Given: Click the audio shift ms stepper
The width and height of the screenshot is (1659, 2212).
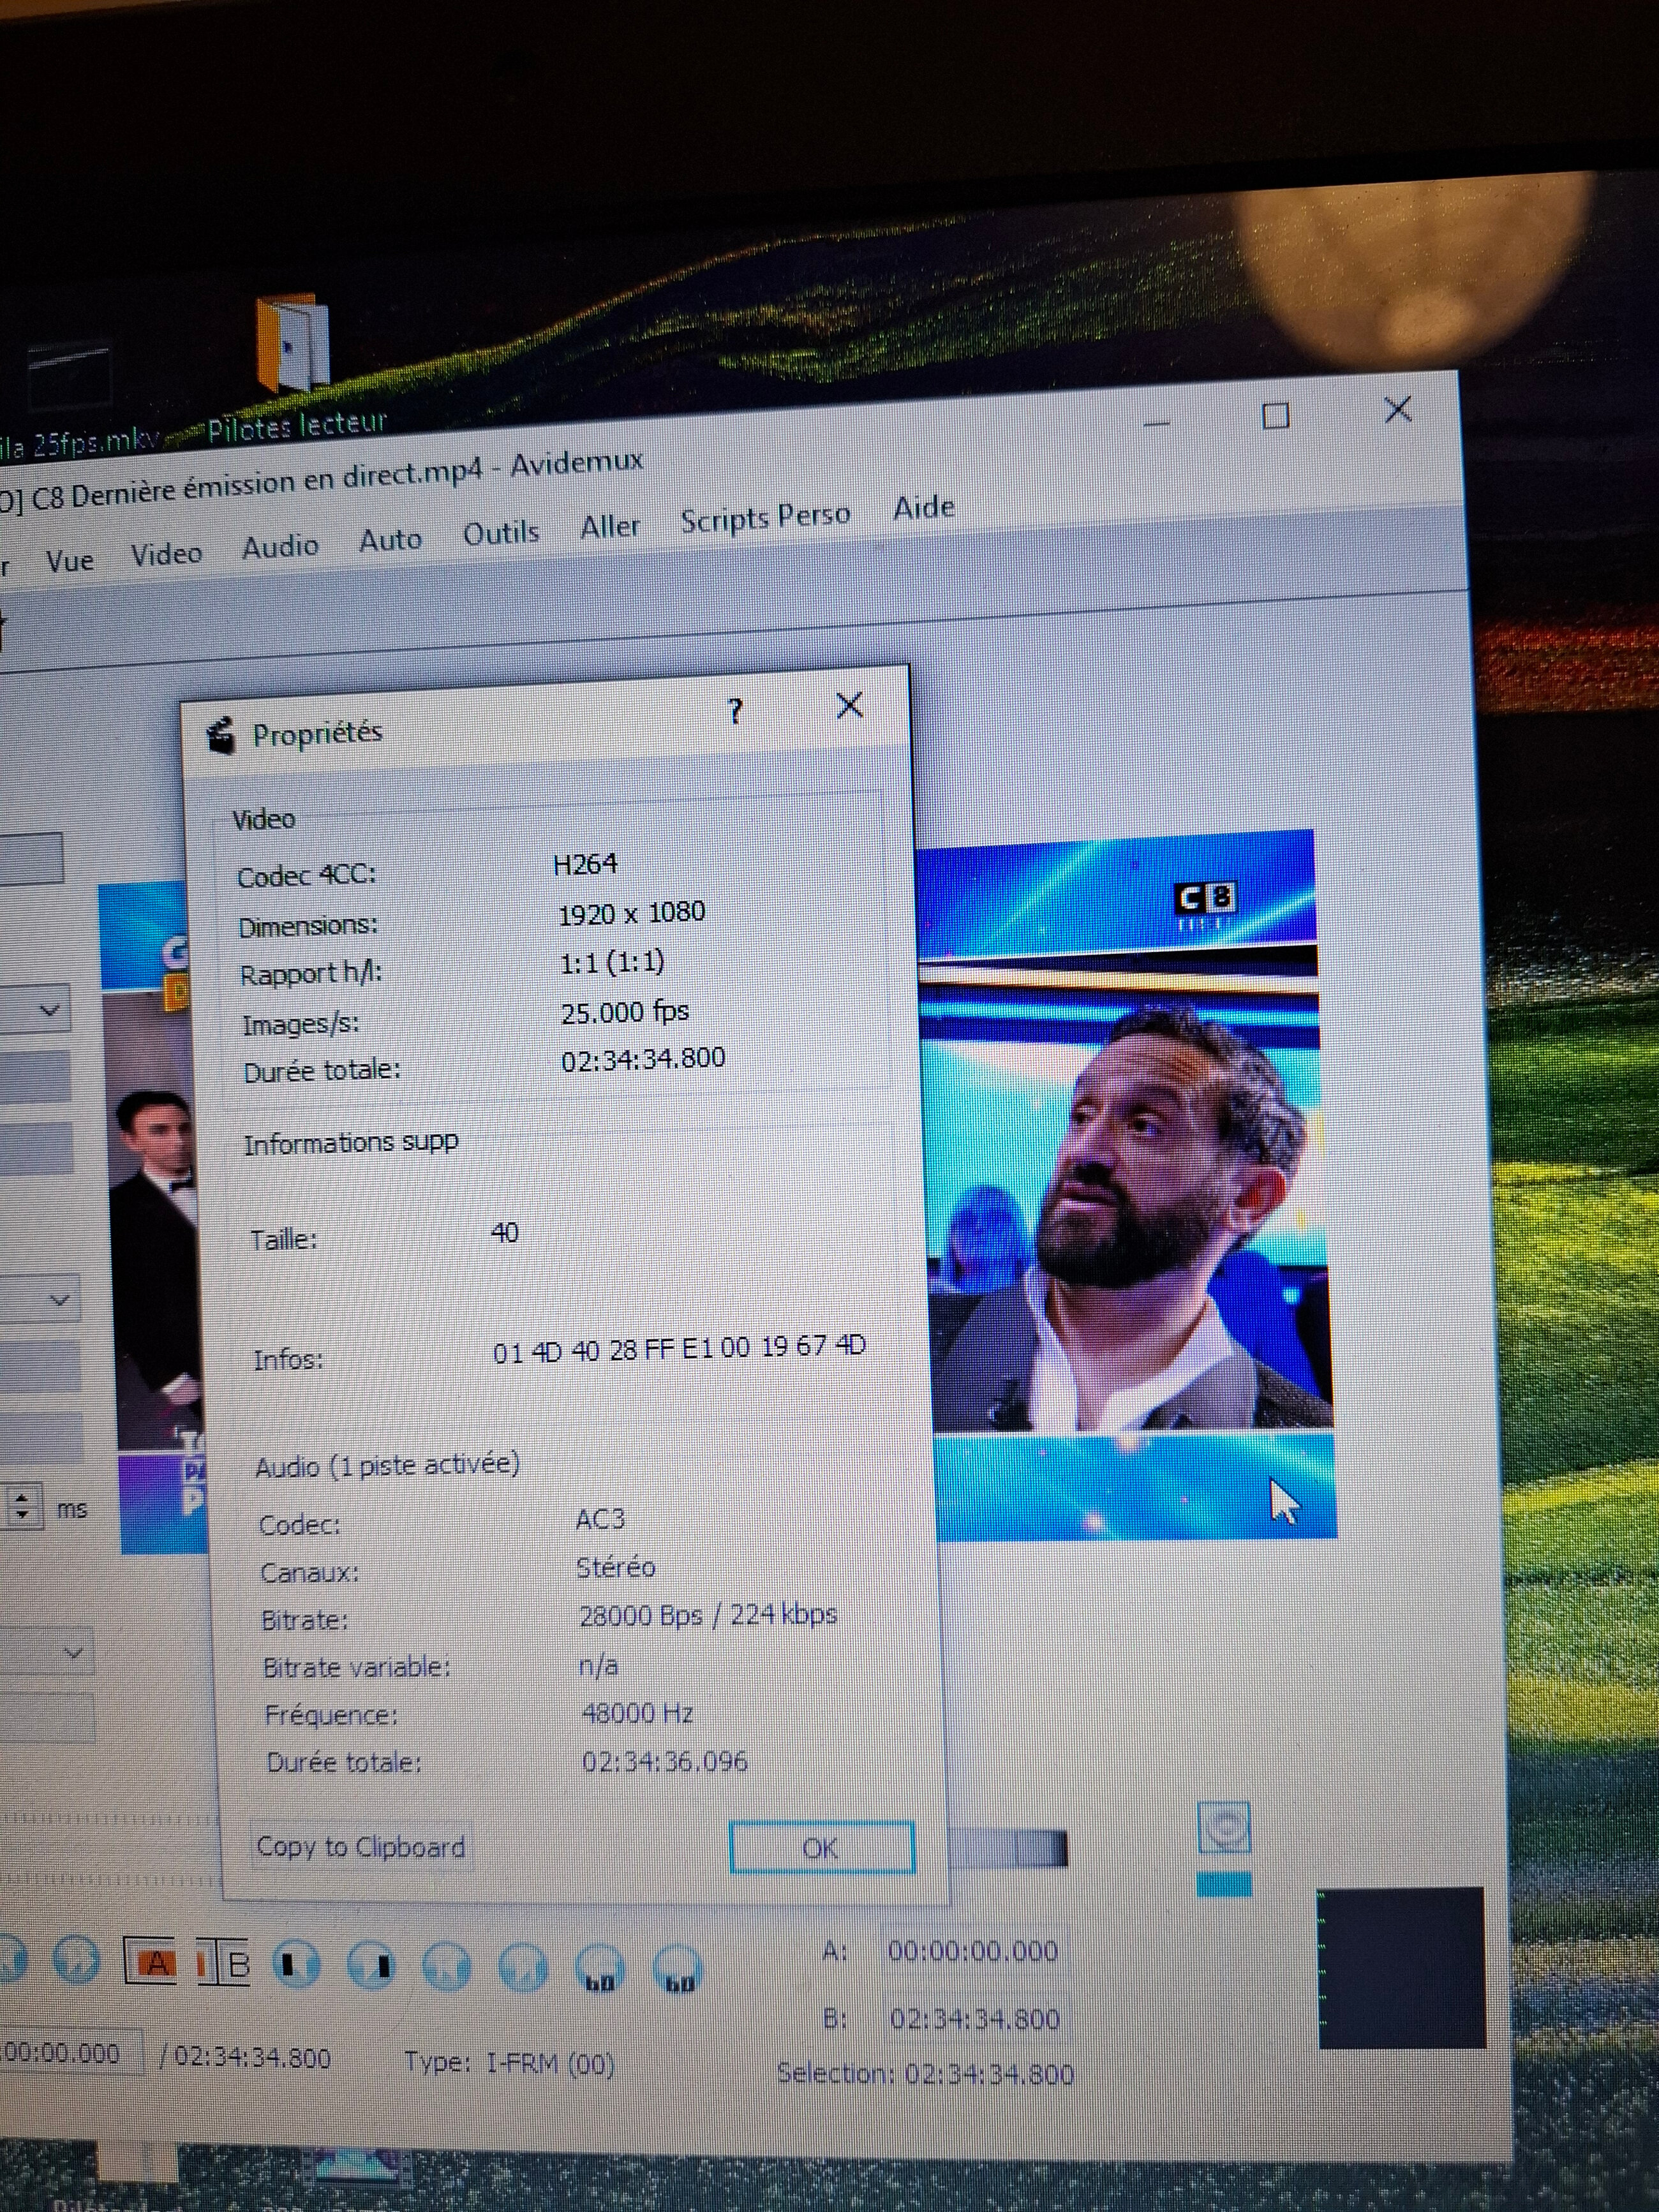Looking at the screenshot, I should pyautogui.click(x=22, y=1506).
